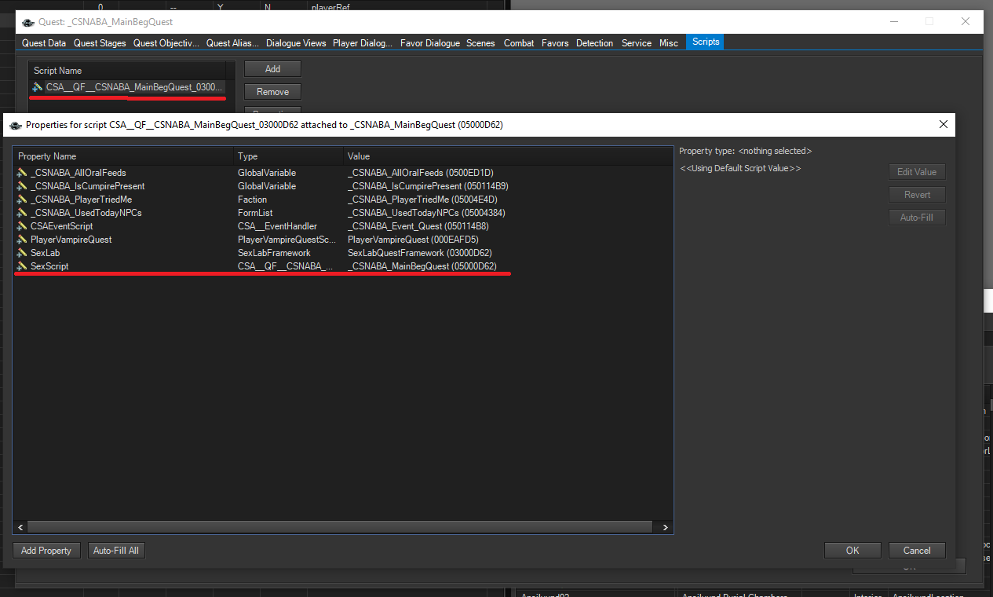Select the CSA__QF__CSNABA_MainBegQuest script row

pyautogui.click(x=127, y=86)
